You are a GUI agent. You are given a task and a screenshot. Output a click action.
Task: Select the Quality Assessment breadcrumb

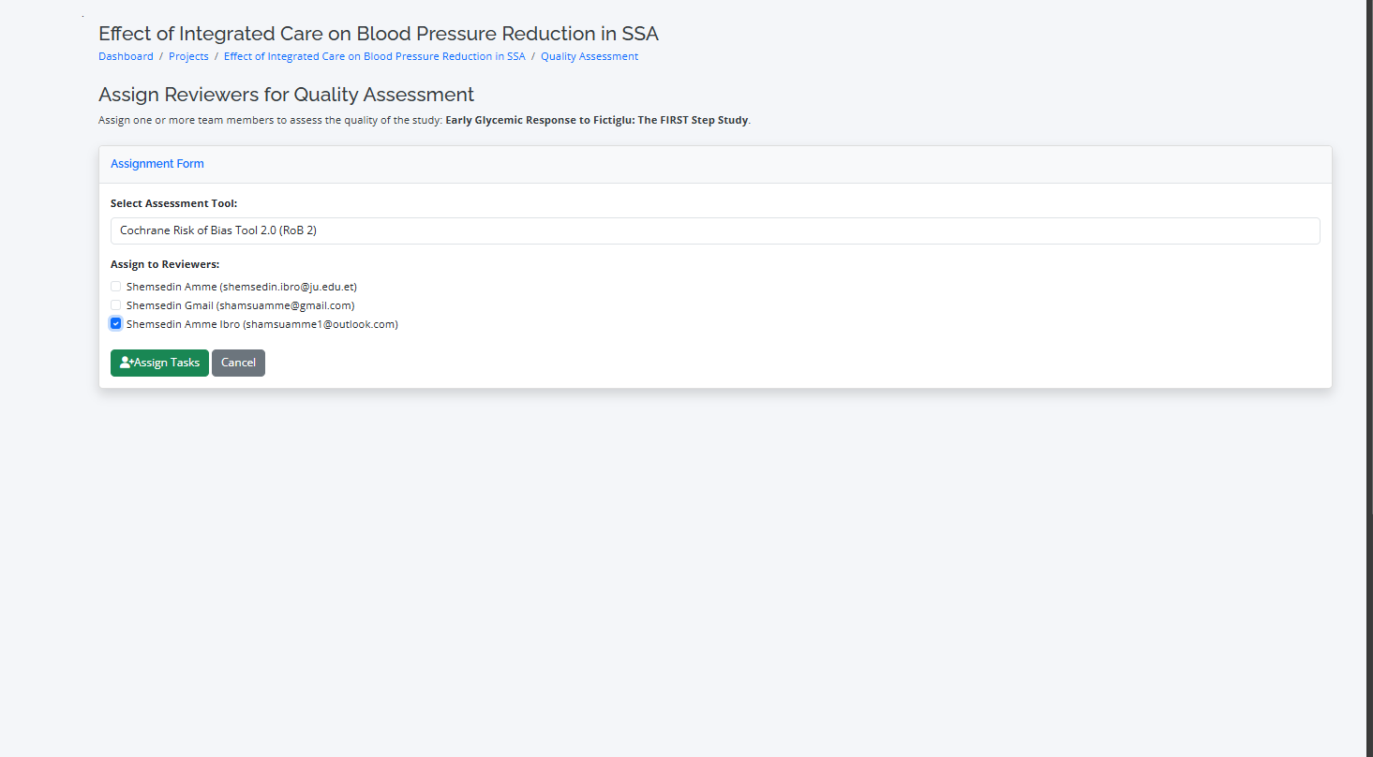pyautogui.click(x=589, y=56)
